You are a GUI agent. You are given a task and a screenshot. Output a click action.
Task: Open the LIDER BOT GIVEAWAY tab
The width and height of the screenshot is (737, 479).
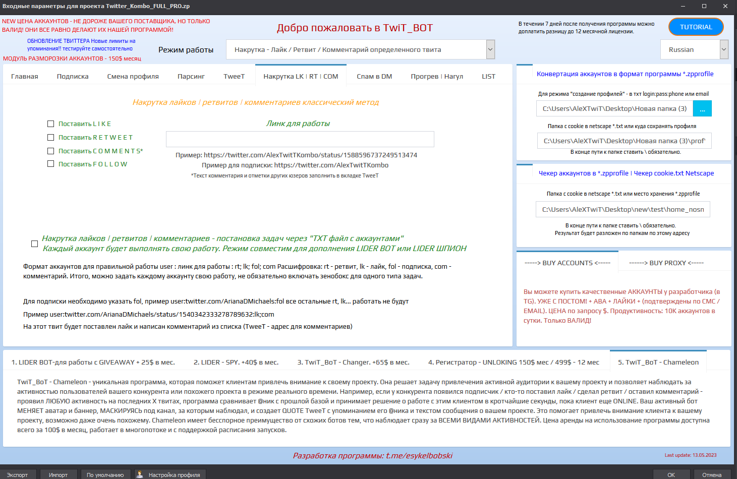tap(93, 362)
